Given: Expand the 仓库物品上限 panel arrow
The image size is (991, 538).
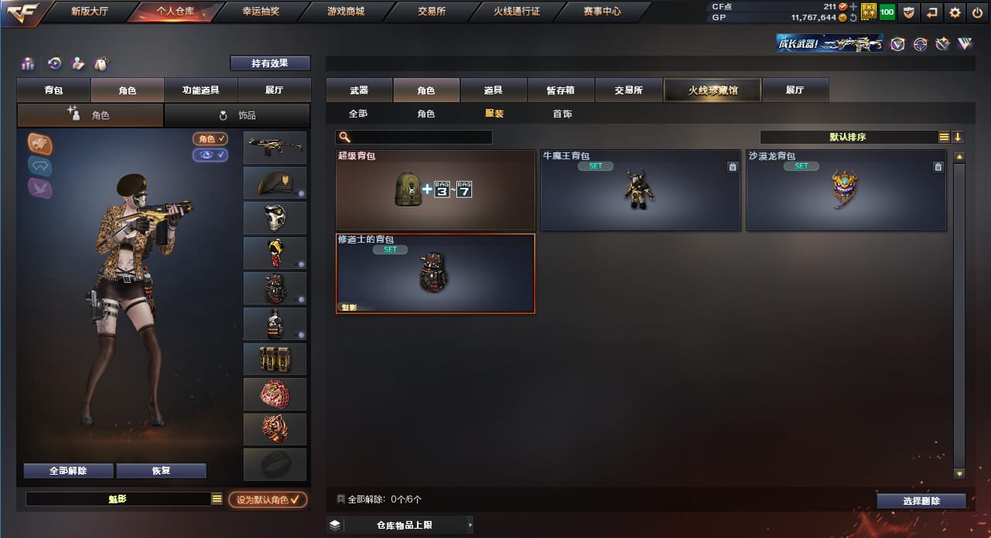Looking at the screenshot, I should point(469,526).
